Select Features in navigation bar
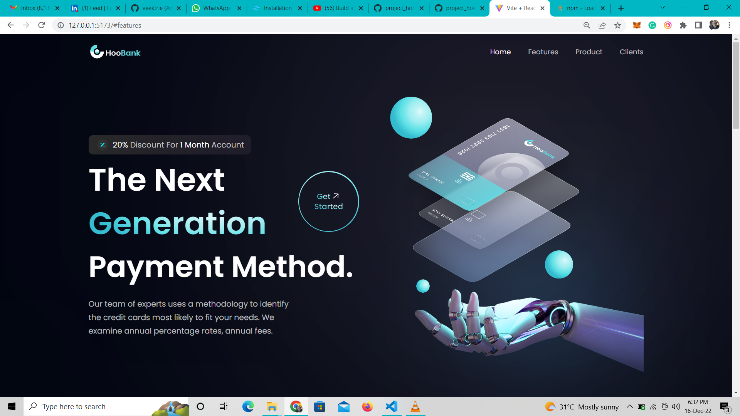 point(543,52)
